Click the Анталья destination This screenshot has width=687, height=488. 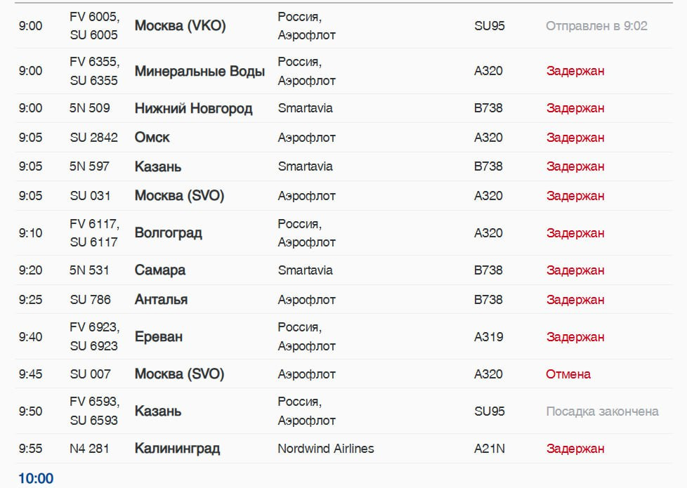[x=161, y=300]
